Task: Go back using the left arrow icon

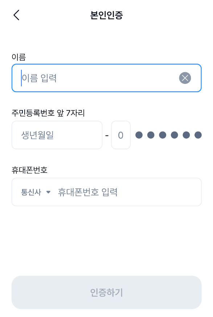Action: pyautogui.click(x=16, y=15)
